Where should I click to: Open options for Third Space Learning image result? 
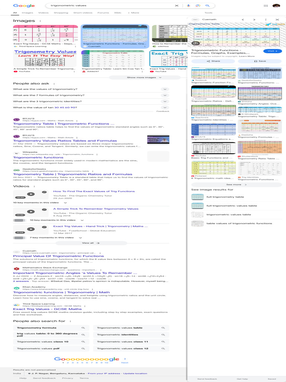[75, 46]
